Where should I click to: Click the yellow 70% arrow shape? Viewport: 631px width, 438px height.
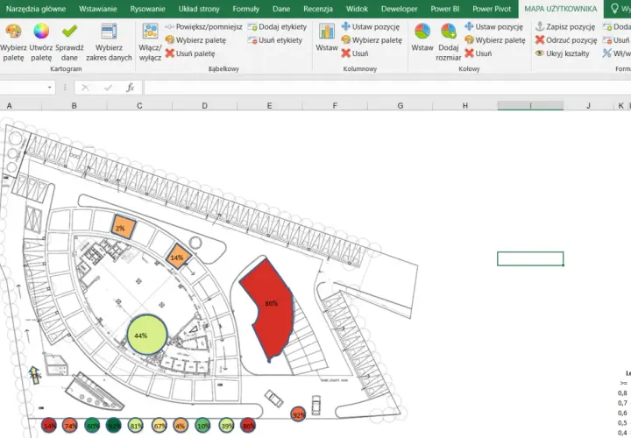coord(34,375)
